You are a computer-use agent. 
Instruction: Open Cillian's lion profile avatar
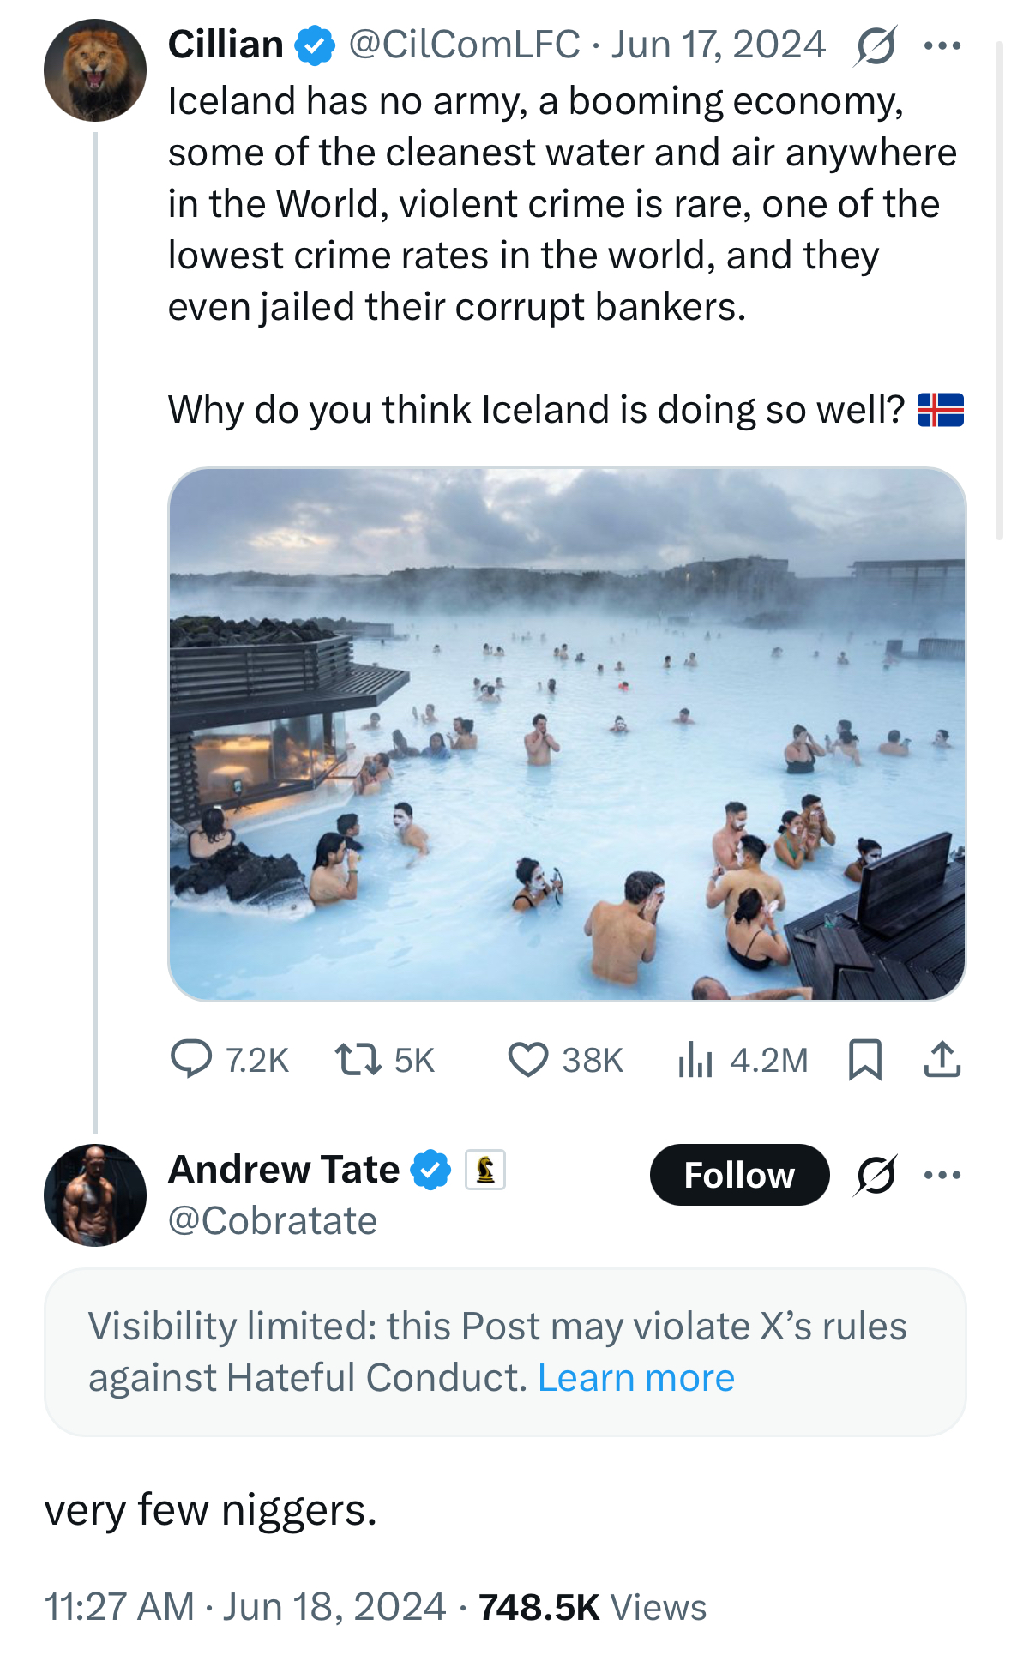(95, 70)
